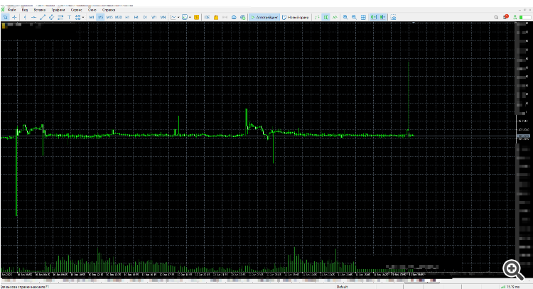Open the cloud VPS hosting icon
The image size is (533, 289).
(234, 17)
